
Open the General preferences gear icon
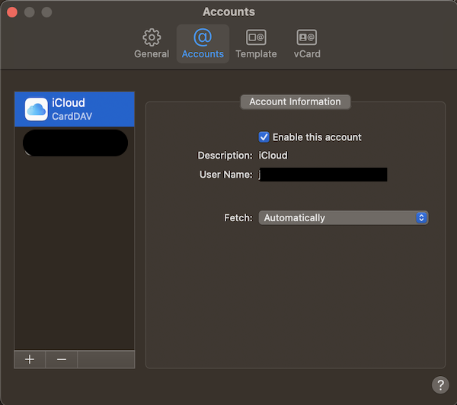[x=152, y=37]
